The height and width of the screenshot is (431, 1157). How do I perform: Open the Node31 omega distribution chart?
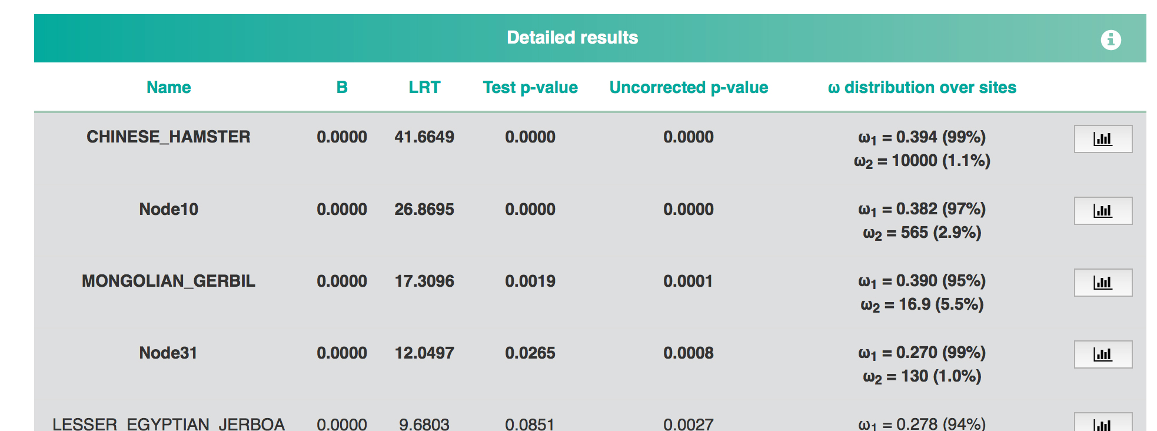point(1103,354)
